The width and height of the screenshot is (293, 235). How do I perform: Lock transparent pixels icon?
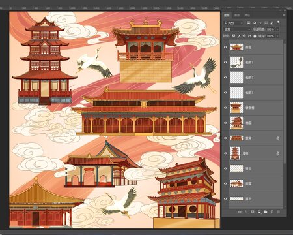pos(234,36)
